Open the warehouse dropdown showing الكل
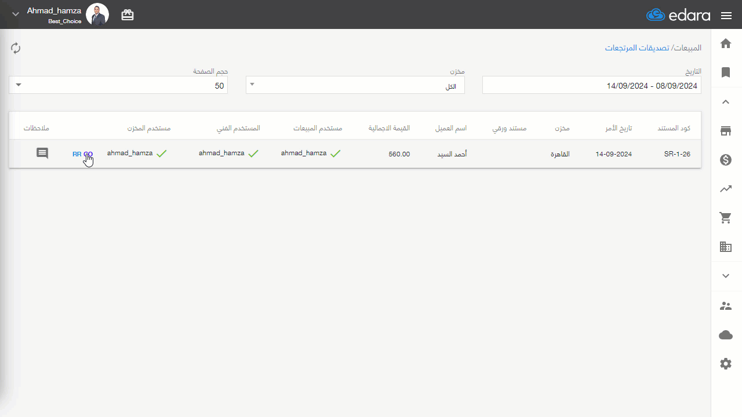 tap(355, 85)
